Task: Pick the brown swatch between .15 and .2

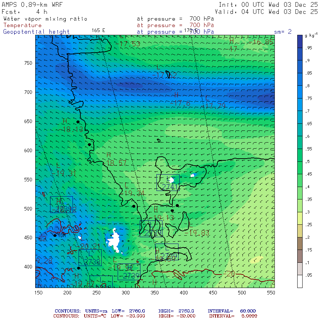Action: point(300,244)
